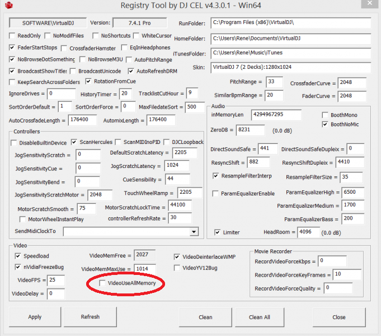The width and height of the screenshot is (381, 336).
Task: Toggle AutoPitchRange checkbox
Action: click(129, 59)
